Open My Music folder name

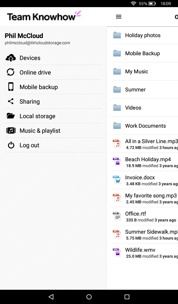(x=136, y=72)
